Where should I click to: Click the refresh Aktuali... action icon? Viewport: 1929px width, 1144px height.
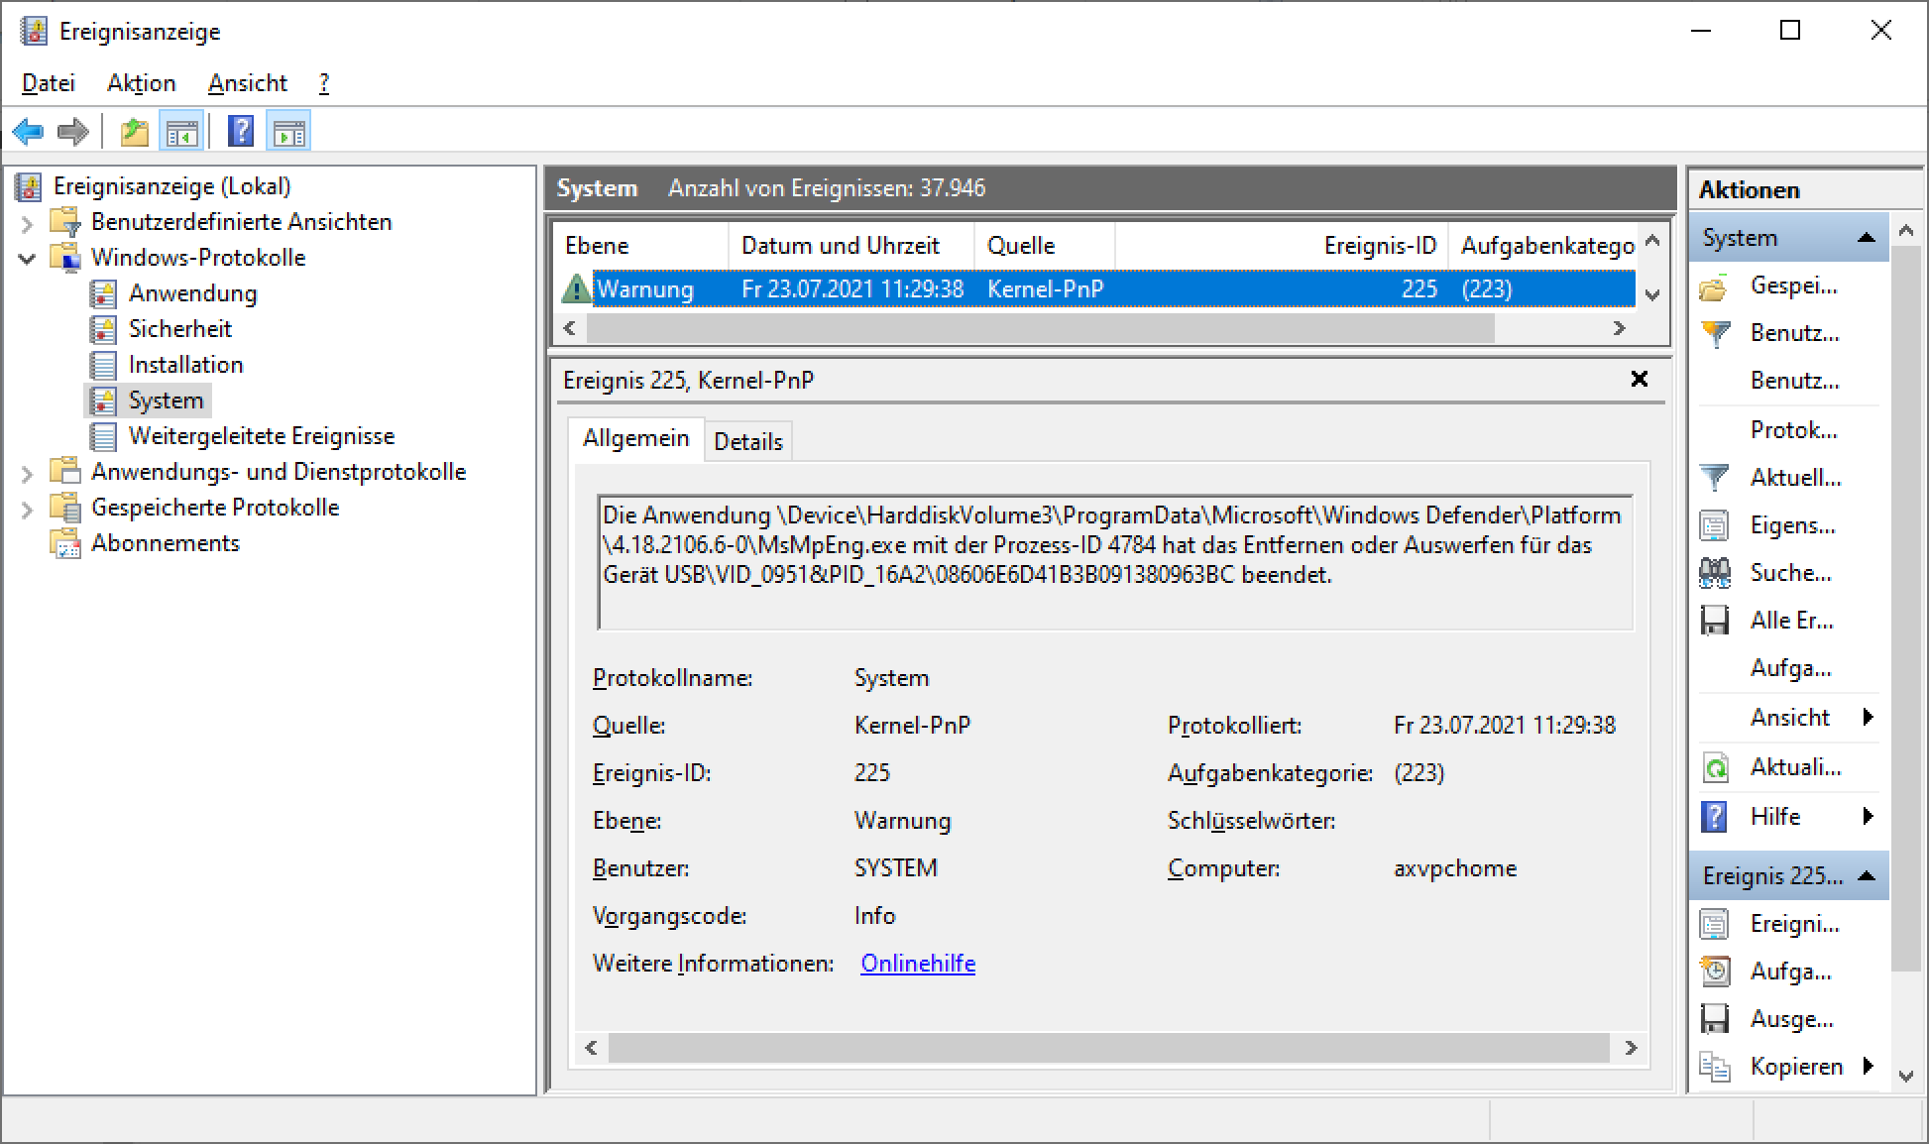tap(1714, 767)
